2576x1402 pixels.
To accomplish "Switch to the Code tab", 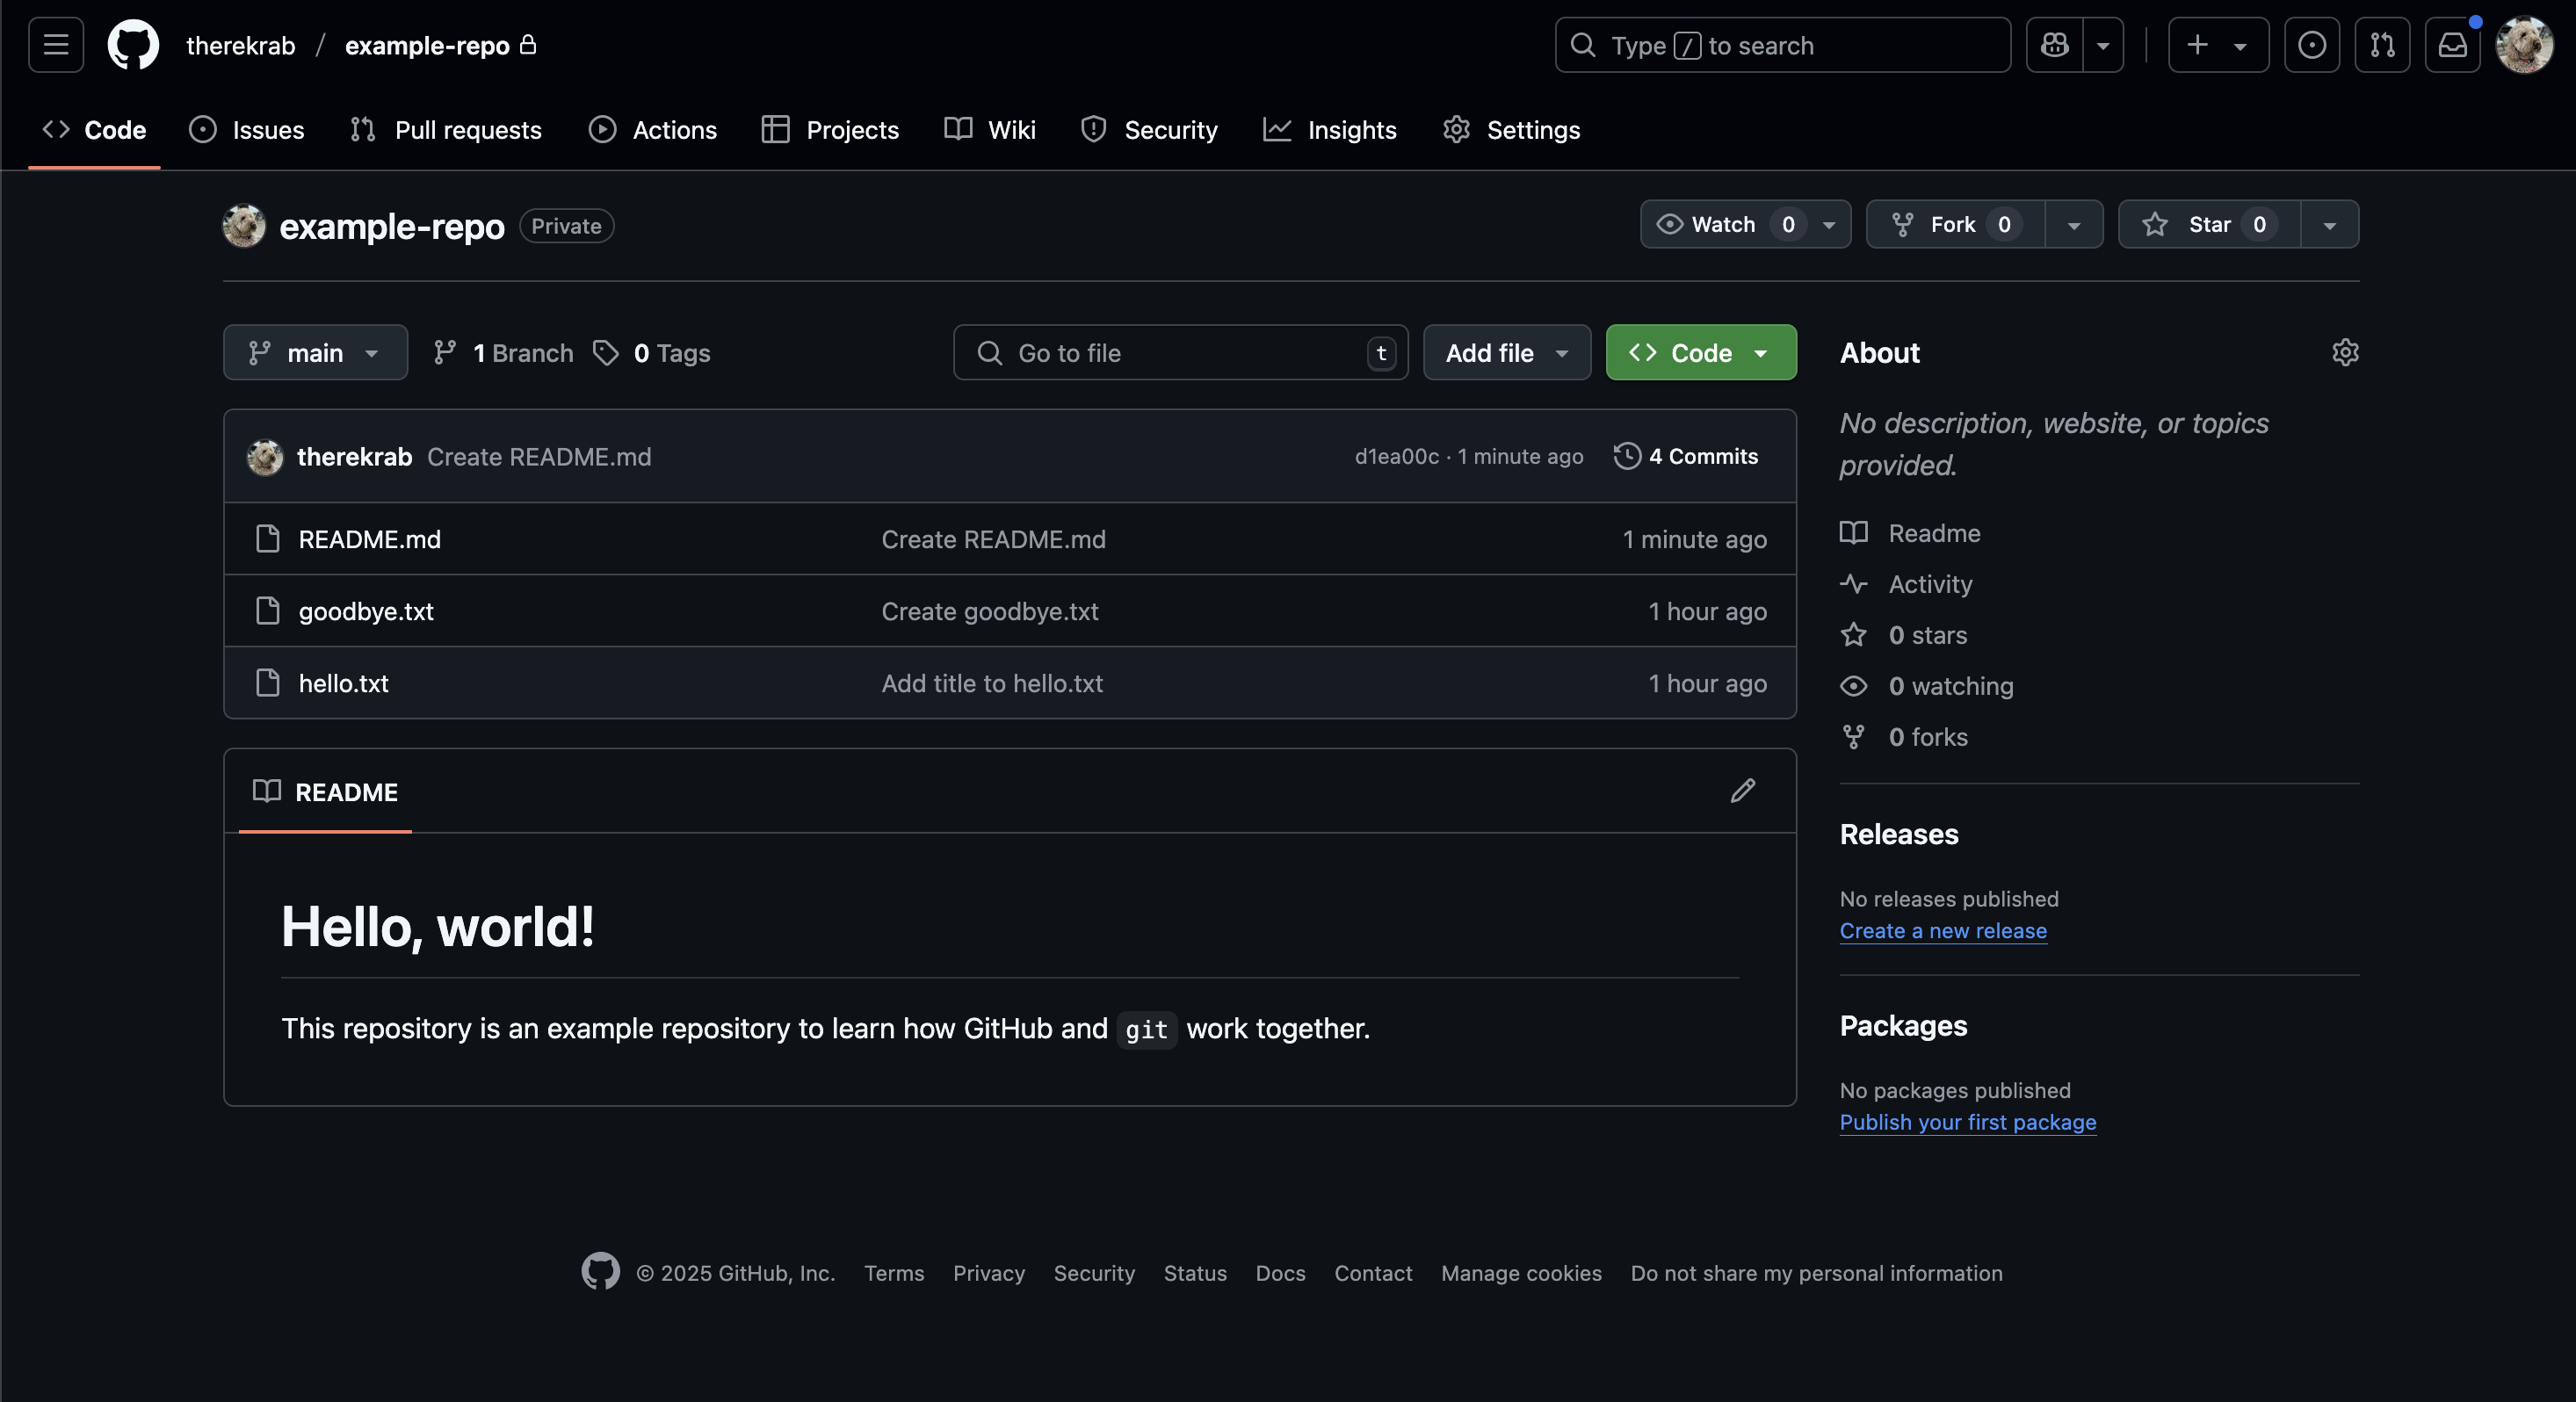I will 94,130.
